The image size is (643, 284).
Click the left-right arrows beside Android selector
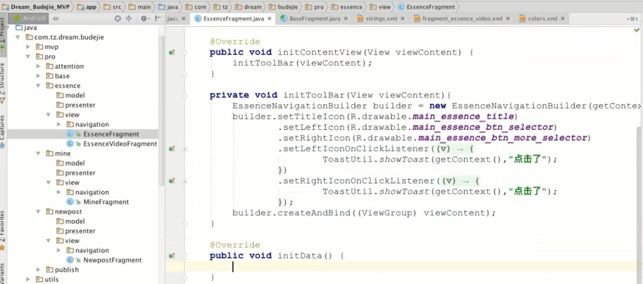coord(56,19)
